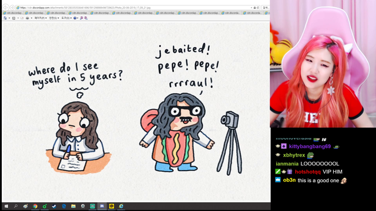Click the purple gift badge beside hotshotqq
This screenshot has height=211, width=376.
(x=290, y=171)
